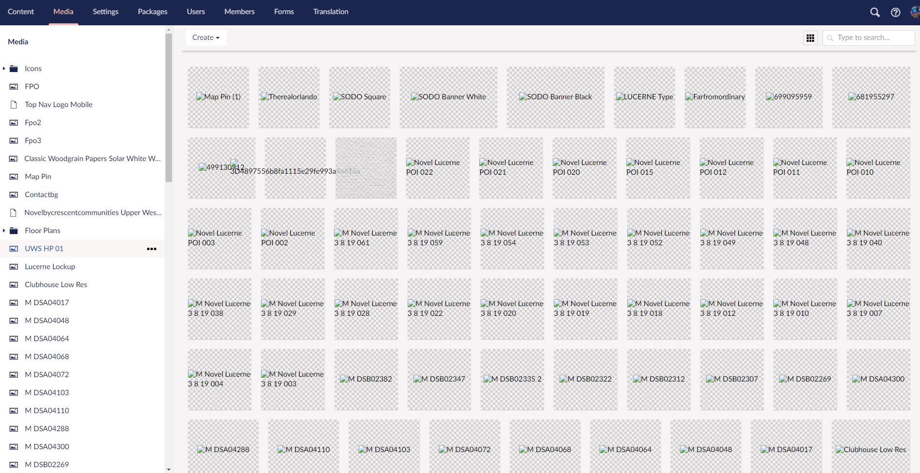This screenshot has width=920, height=473.
Task: Open the three-dot menu for UWS HP 01
Action: tap(151, 249)
